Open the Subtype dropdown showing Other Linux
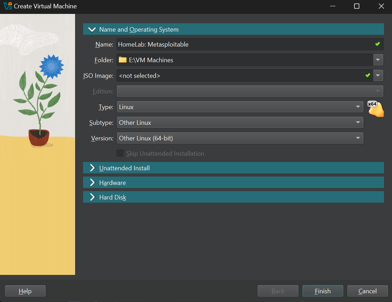The width and height of the screenshot is (392, 302). click(x=240, y=123)
